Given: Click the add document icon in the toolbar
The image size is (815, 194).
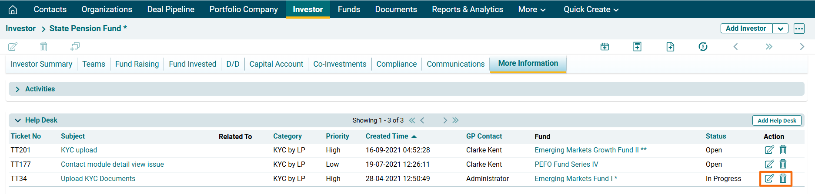Looking at the screenshot, I should pos(670,47).
